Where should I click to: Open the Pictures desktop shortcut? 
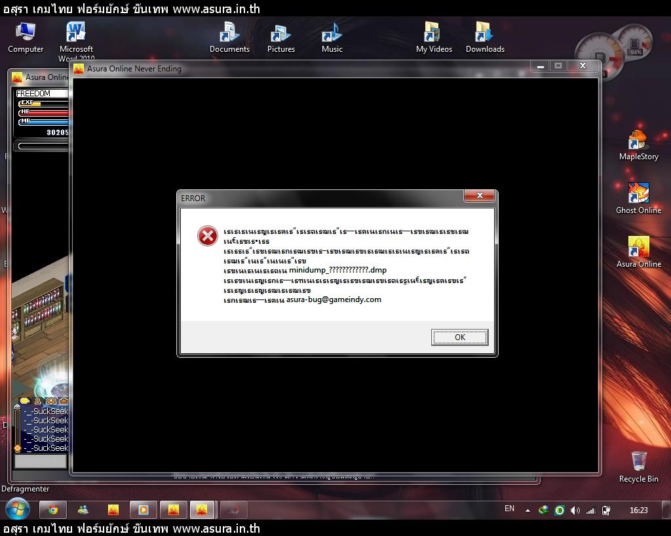[280, 37]
